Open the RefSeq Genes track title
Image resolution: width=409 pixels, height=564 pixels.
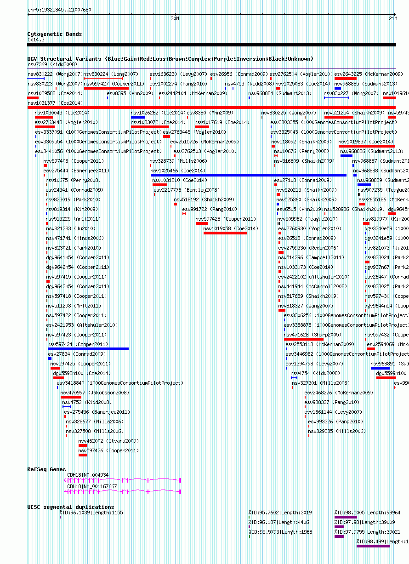(x=47, y=469)
